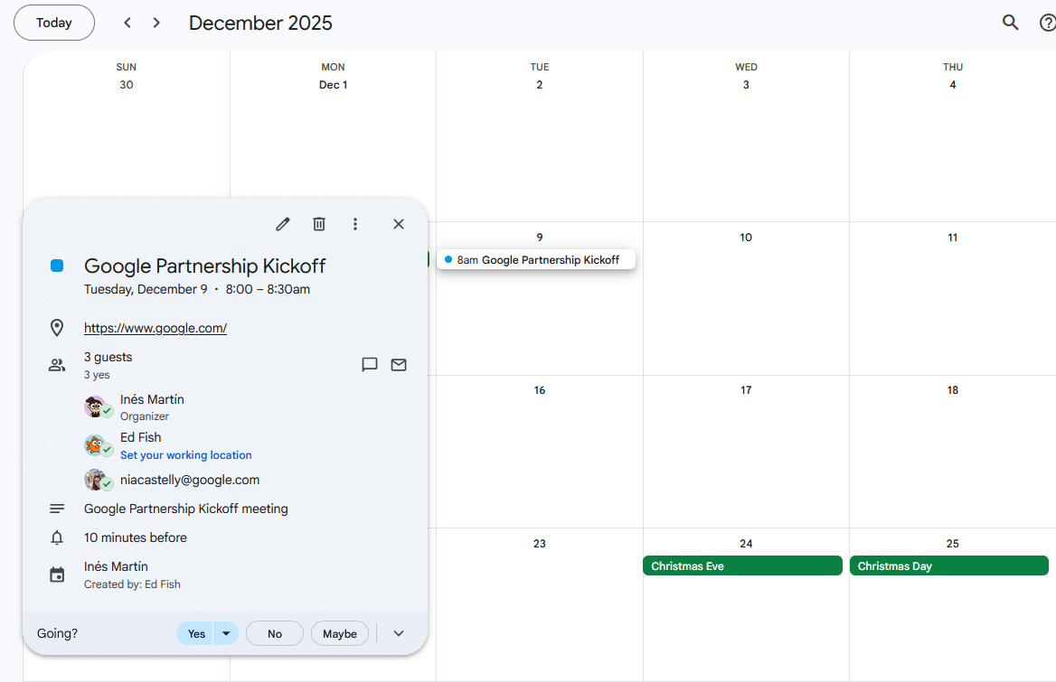
Task: Open the Christmas Day event
Action: [948, 566]
